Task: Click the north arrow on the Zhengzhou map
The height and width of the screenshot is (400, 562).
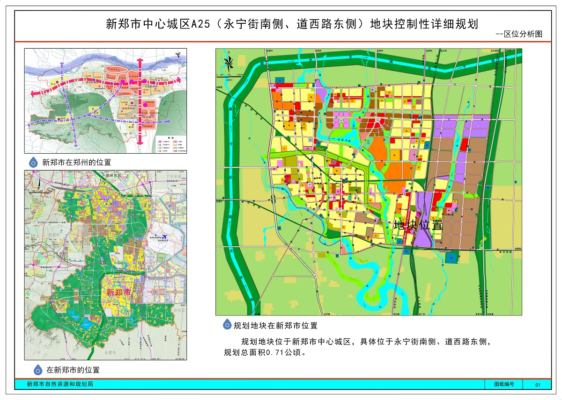Action: (178, 55)
